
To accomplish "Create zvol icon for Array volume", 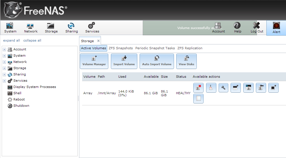I will (x=248, y=88).
